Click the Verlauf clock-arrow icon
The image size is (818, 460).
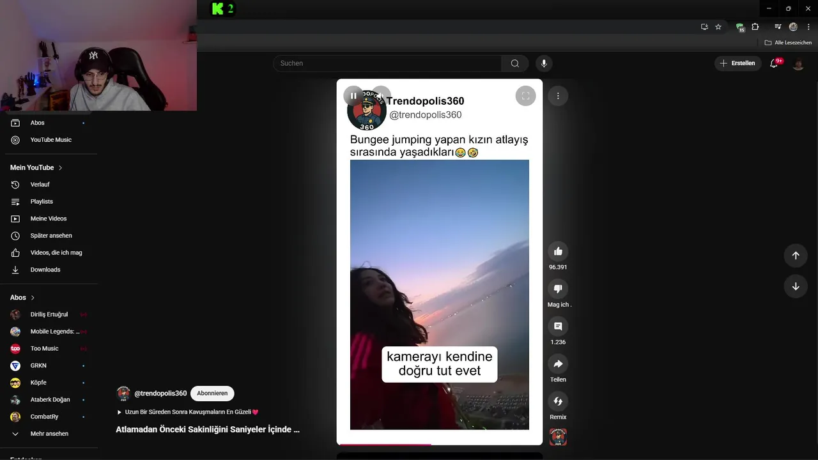pos(16,185)
